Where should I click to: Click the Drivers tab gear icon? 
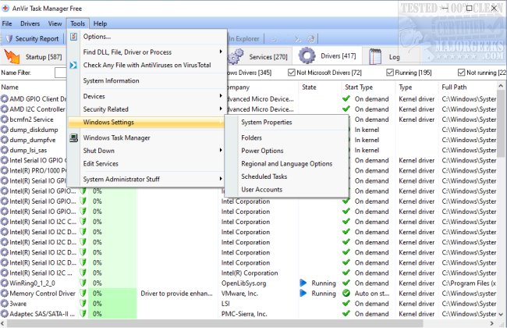[307, 55]
